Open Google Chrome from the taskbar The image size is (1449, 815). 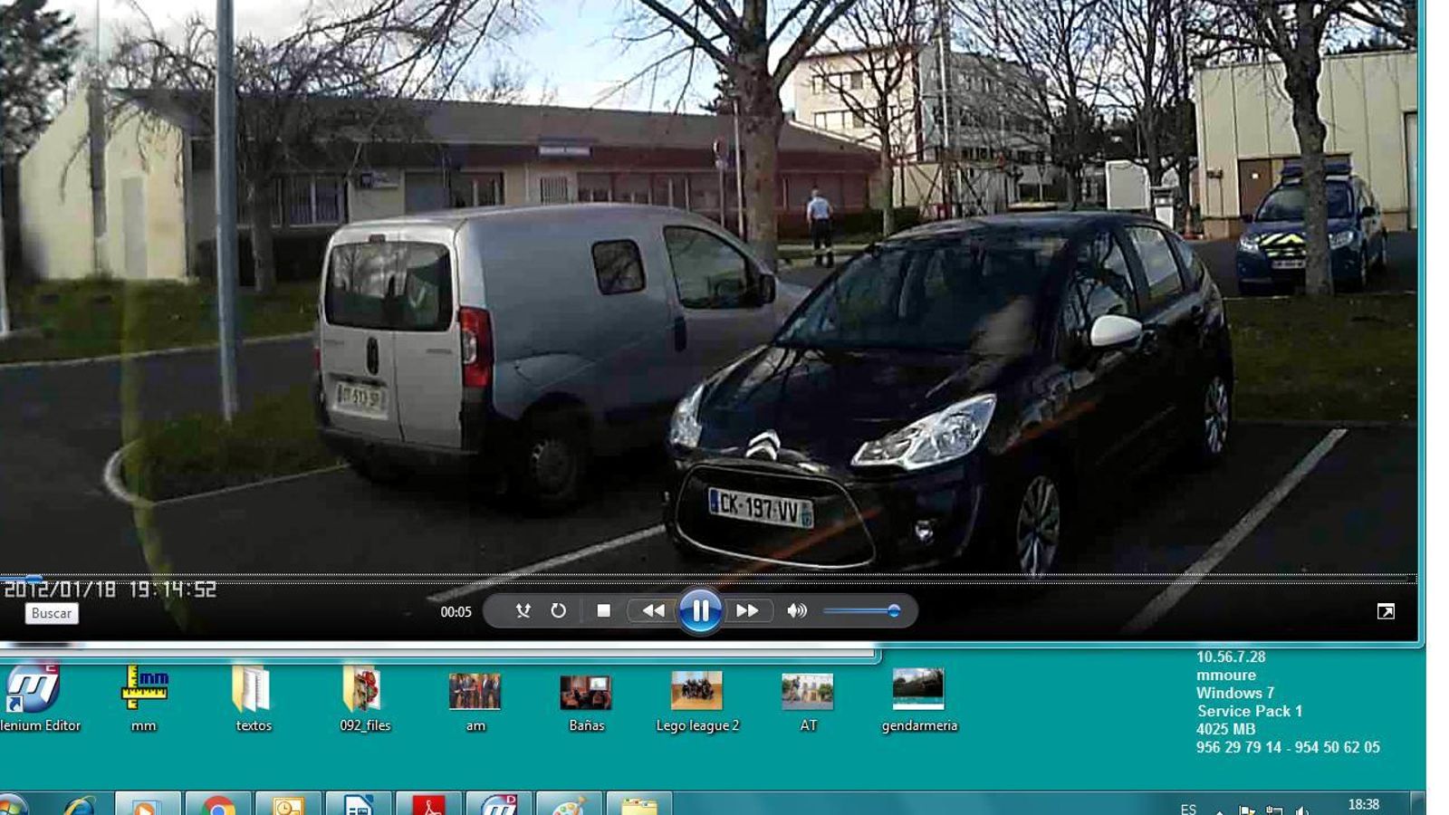point(218,804)
